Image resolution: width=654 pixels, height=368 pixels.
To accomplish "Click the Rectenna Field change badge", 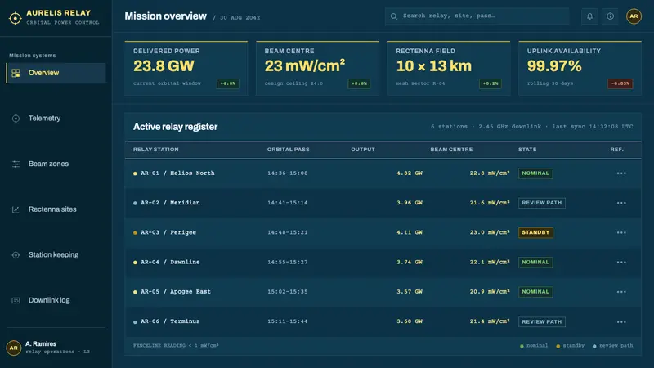I will [x=490, y=83].
